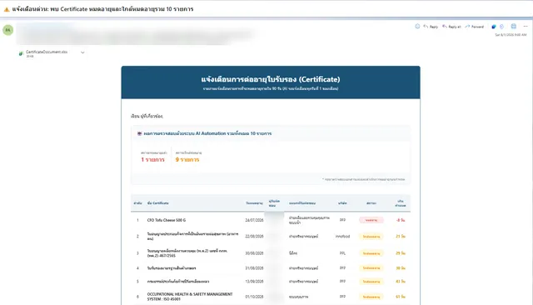
Task: Click date 13/09/2026 cell
Action: click(254, 281)
